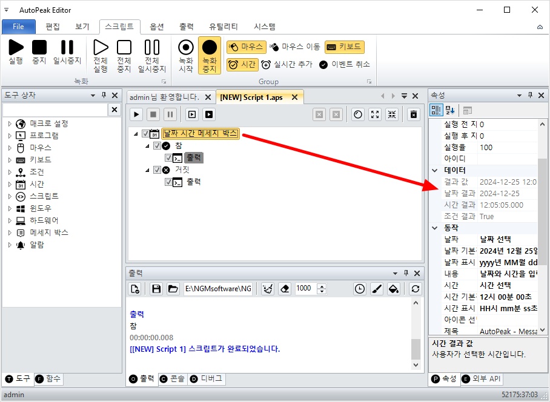
Task: Select the 하드웨어 toolbox item
Action: click(x=44, y=220)
